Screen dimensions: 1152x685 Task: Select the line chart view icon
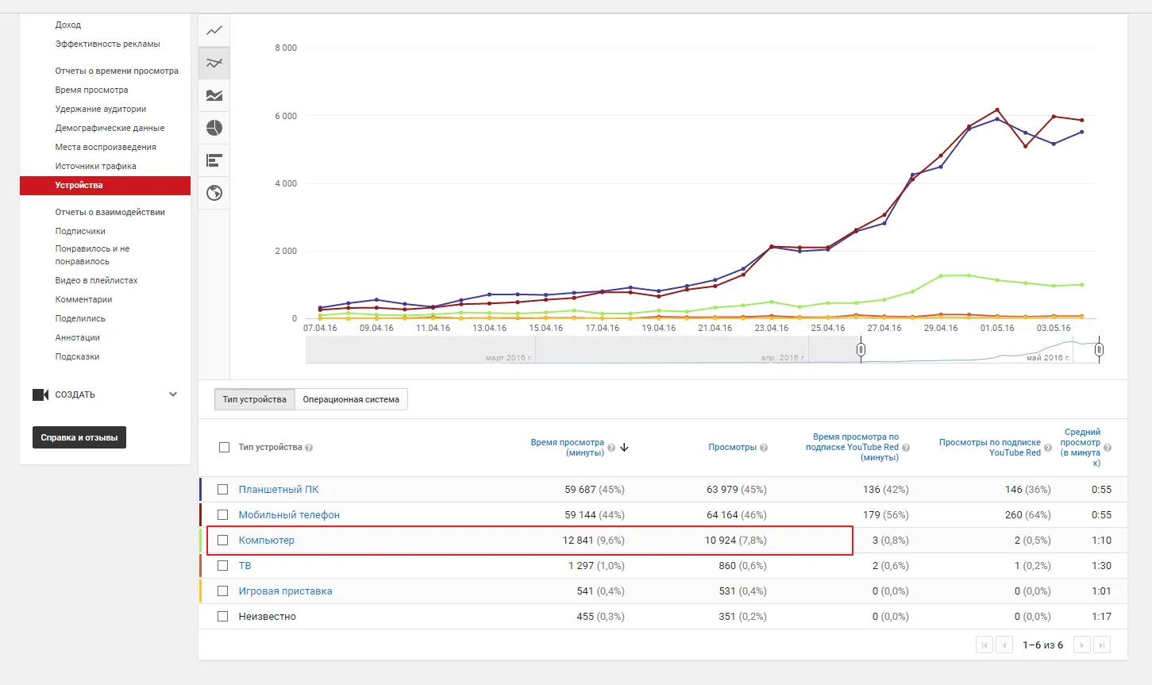pos(214,31)
